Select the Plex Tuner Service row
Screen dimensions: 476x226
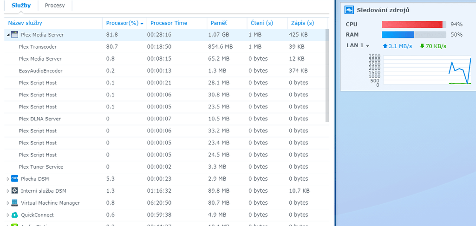(x=166, y=167)
